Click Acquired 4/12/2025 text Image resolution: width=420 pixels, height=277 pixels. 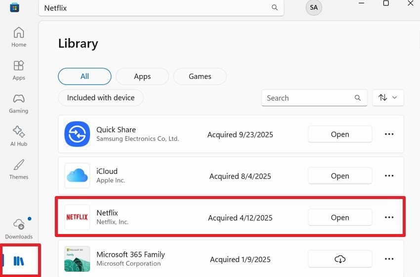(x=240, y=218)
